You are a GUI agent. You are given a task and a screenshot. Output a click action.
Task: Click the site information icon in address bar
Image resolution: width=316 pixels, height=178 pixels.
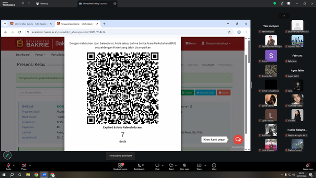28,32
